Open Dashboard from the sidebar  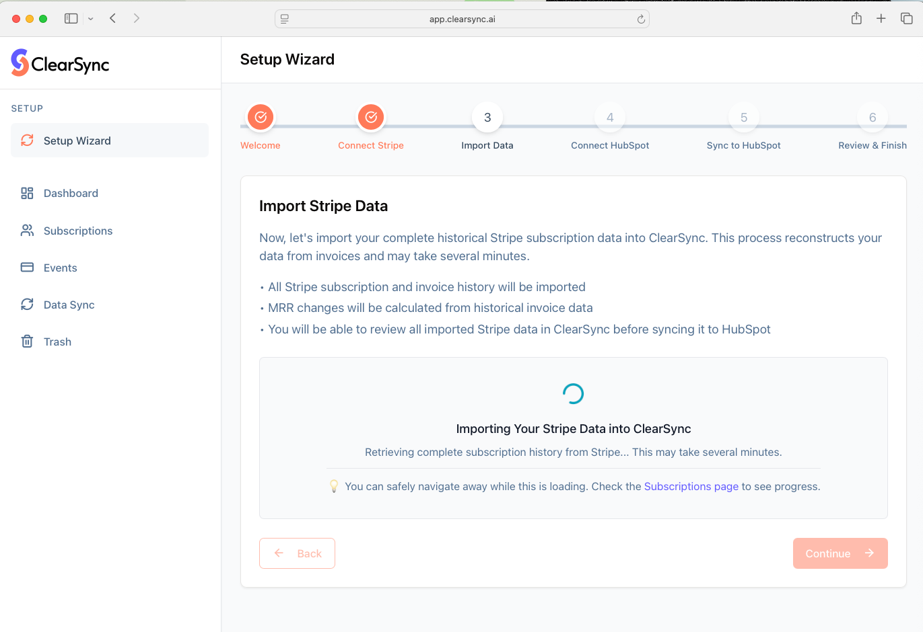[71, 193]
